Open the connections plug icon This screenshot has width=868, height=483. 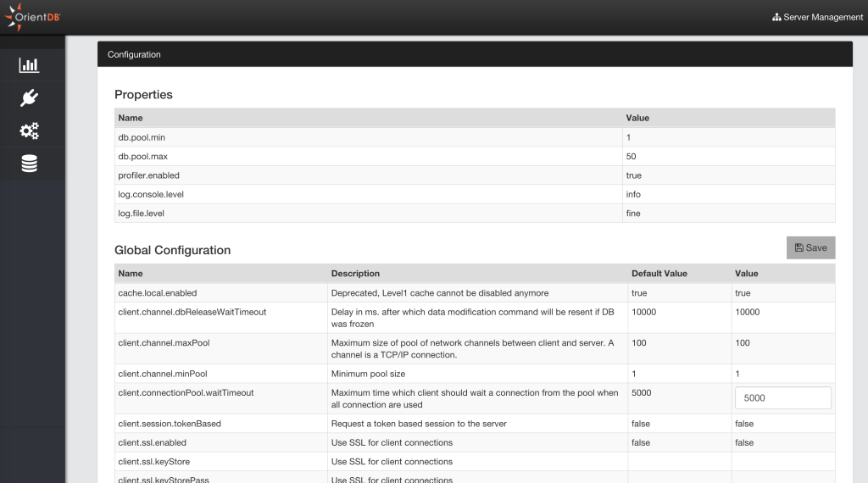click(x=30, y=98)
